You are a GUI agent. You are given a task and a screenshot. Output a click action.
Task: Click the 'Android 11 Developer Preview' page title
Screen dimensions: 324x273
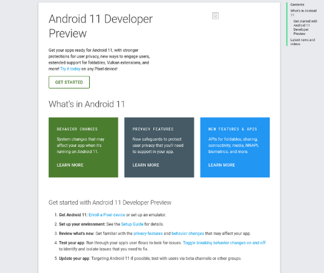101,26
